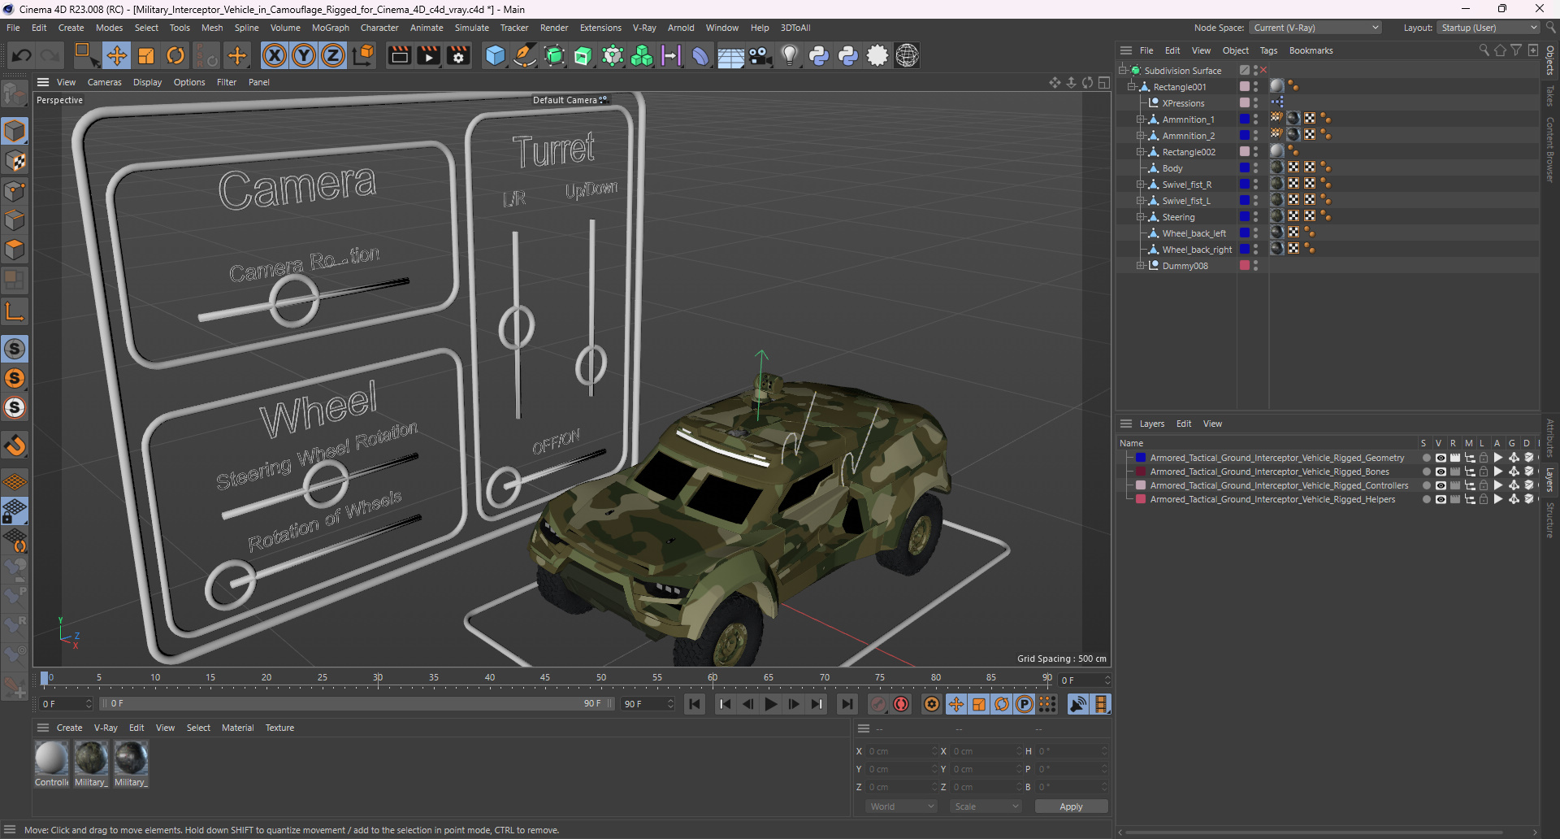This screenshot has width=1560, height=839.
Task: Toggle visibility eye of Helpers layer
Action: (x=1441, y=499)
